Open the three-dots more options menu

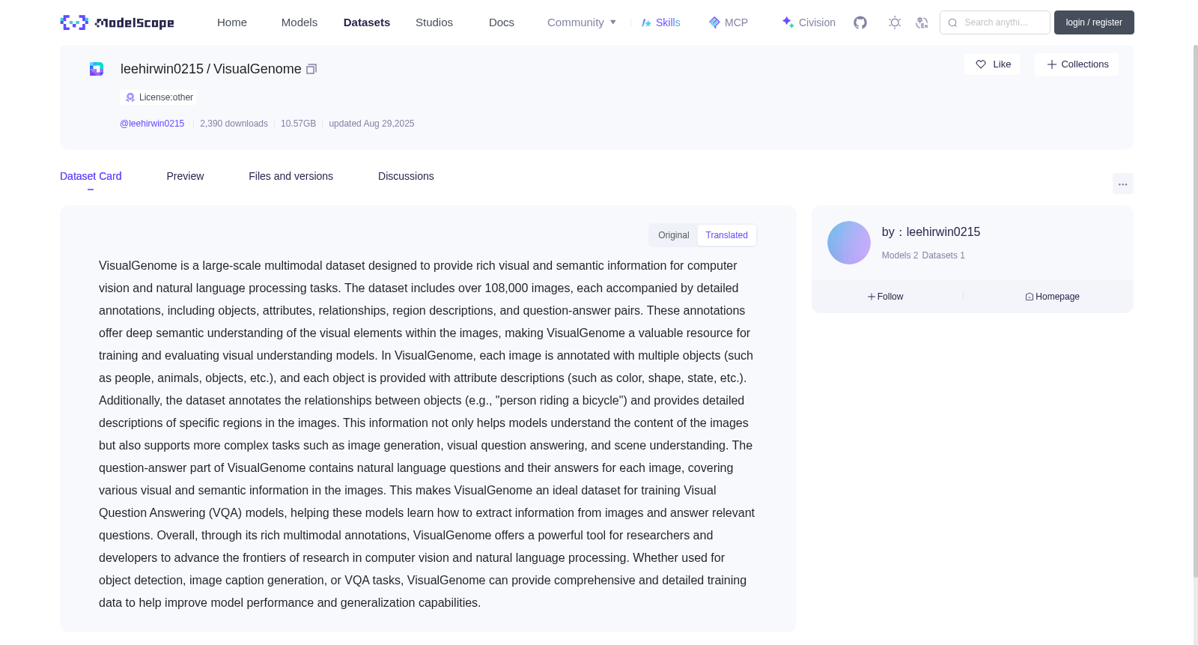point(1122,184)
